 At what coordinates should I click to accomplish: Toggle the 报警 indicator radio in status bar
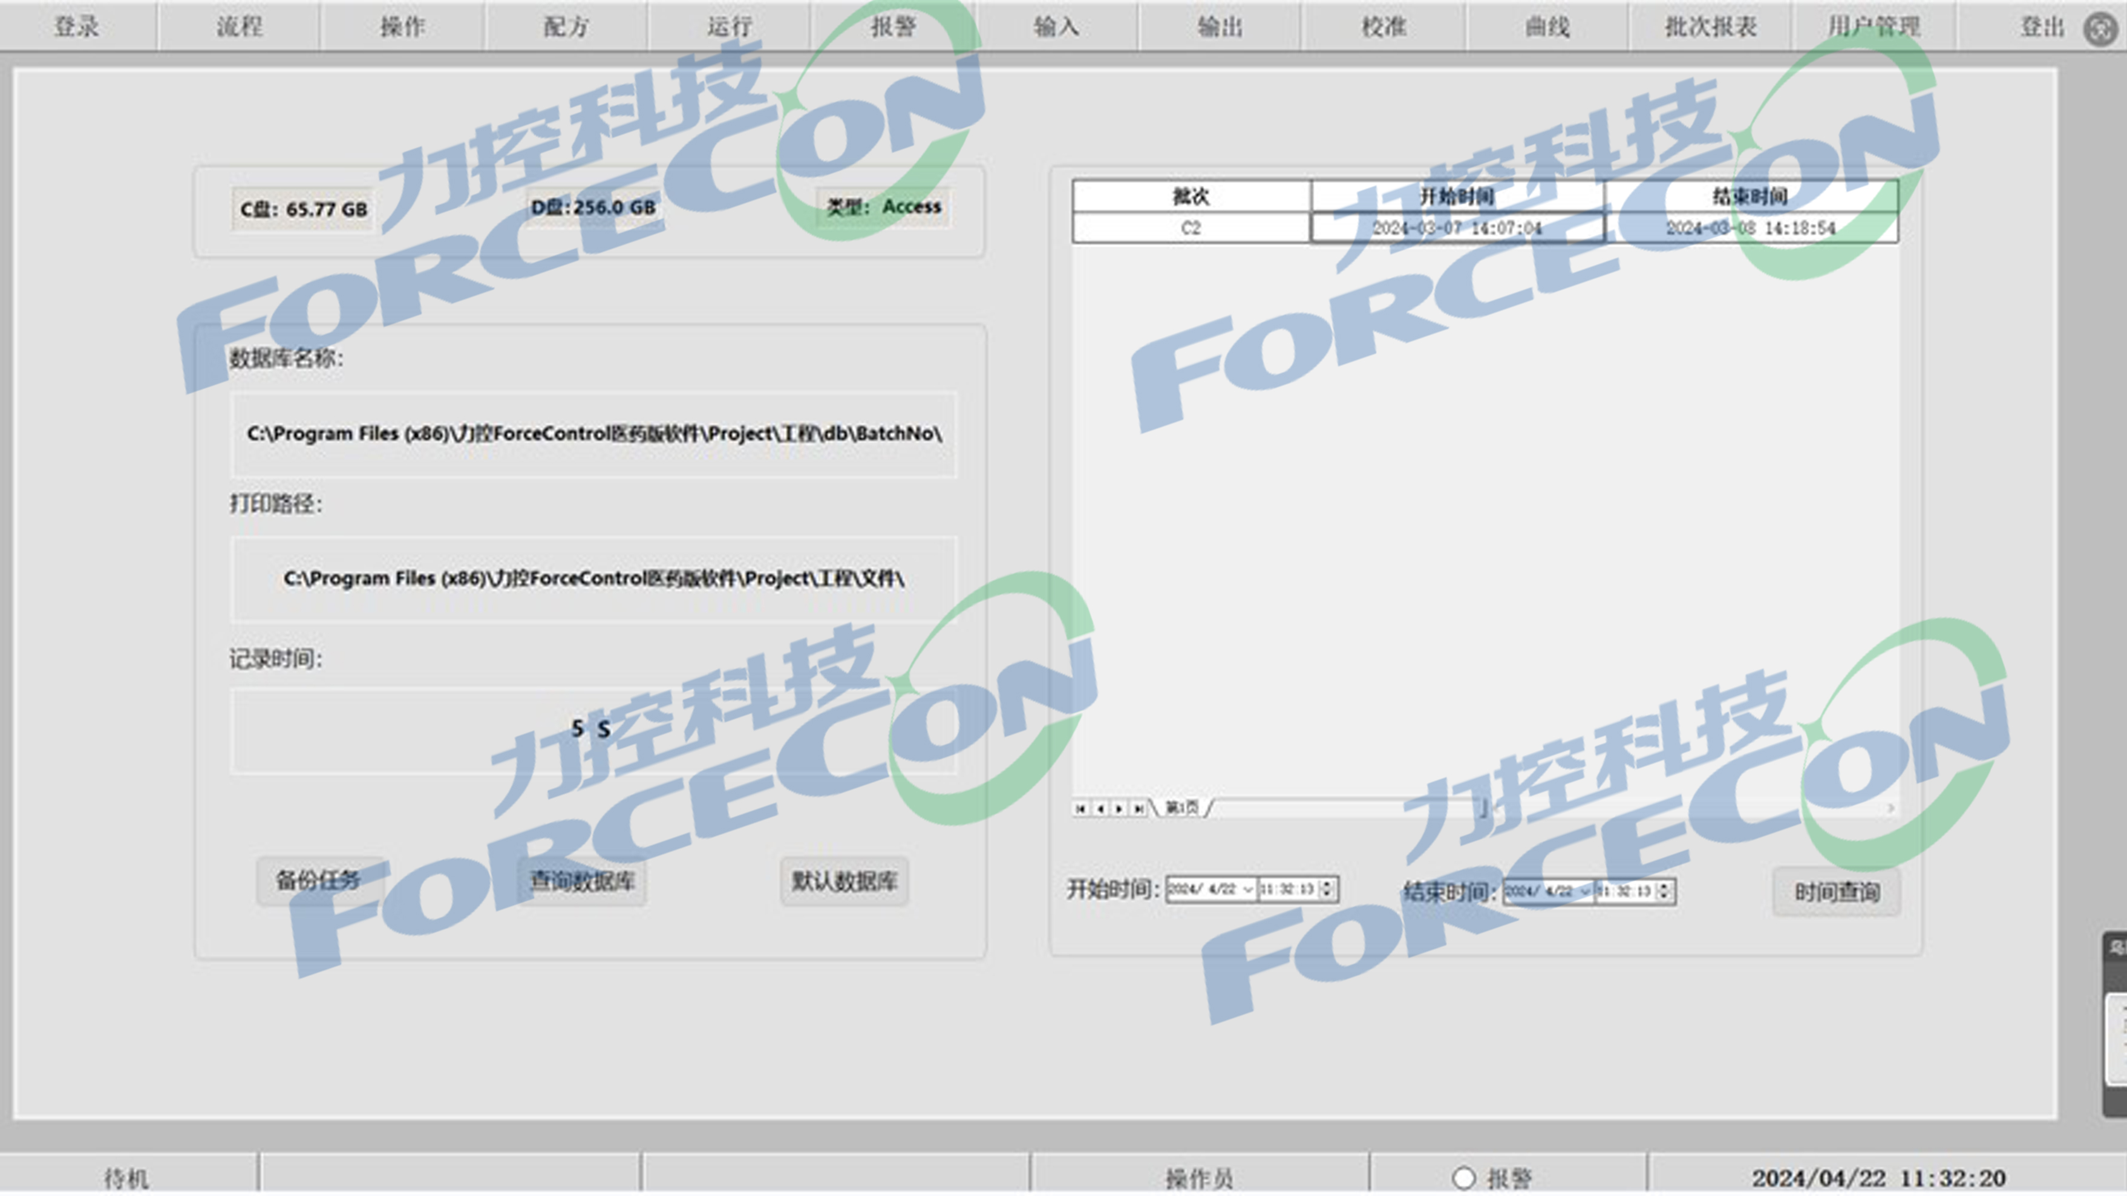(1463, 1178)
